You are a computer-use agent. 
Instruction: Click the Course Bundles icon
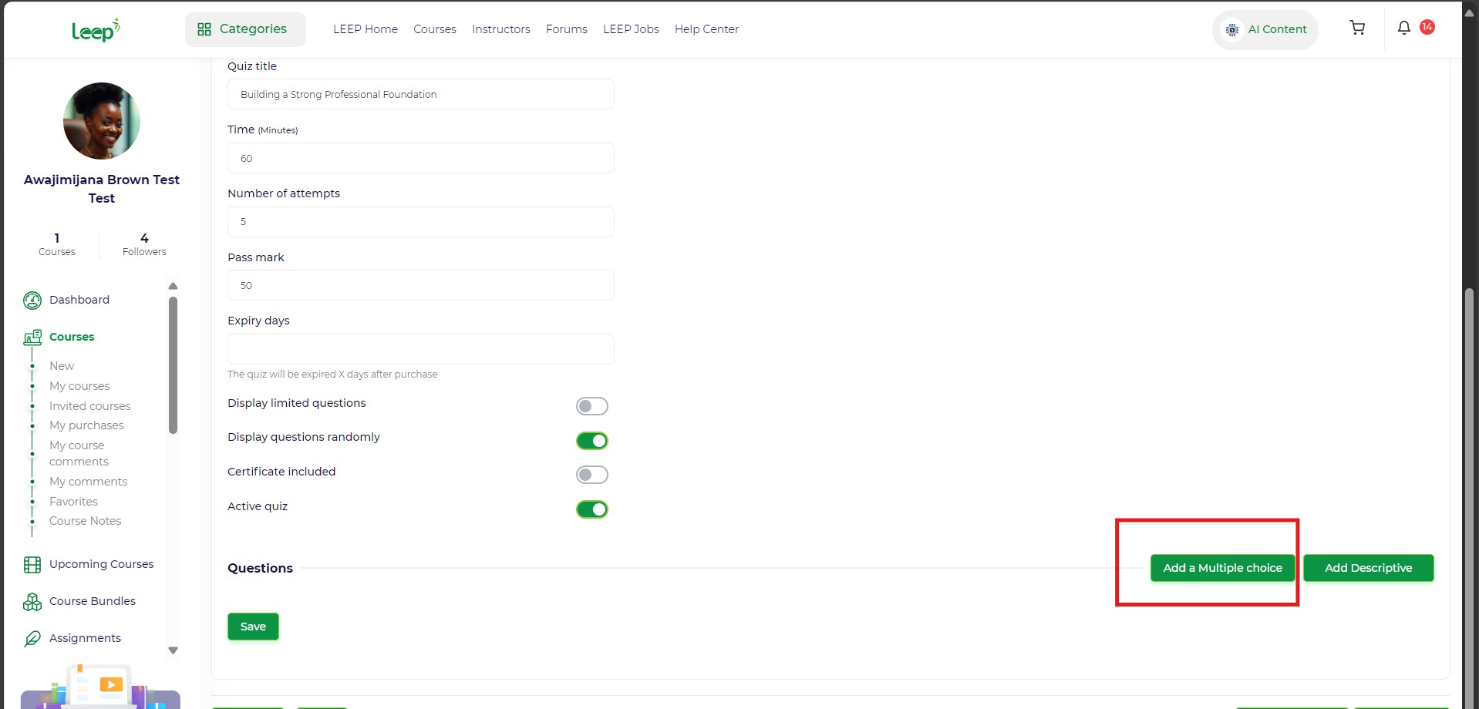click(32, 602)
